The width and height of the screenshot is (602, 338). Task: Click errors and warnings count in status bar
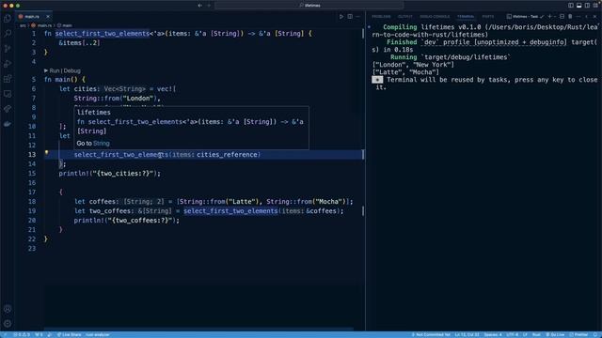pos(22,334)
